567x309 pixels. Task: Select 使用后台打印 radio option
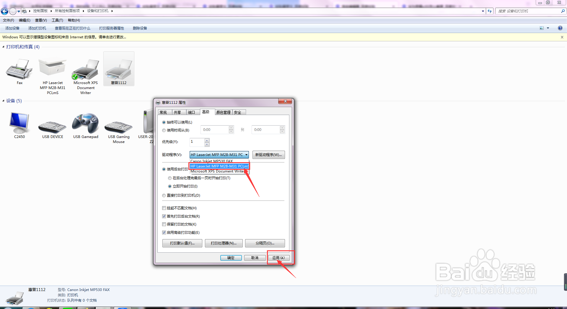164,169
